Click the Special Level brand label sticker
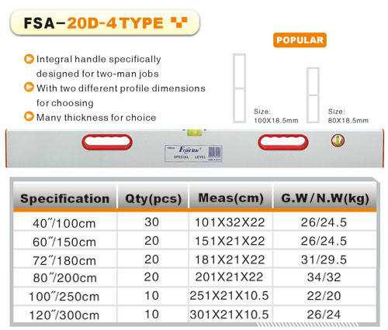 193,153
